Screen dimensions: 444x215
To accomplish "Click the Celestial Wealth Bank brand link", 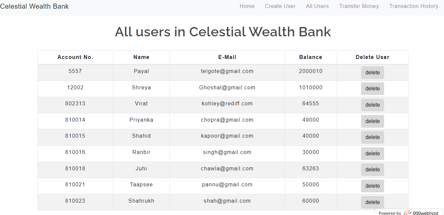I will click(x=34, y=6).
